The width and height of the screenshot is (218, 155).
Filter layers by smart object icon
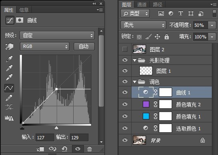click(x=201, y=14)
